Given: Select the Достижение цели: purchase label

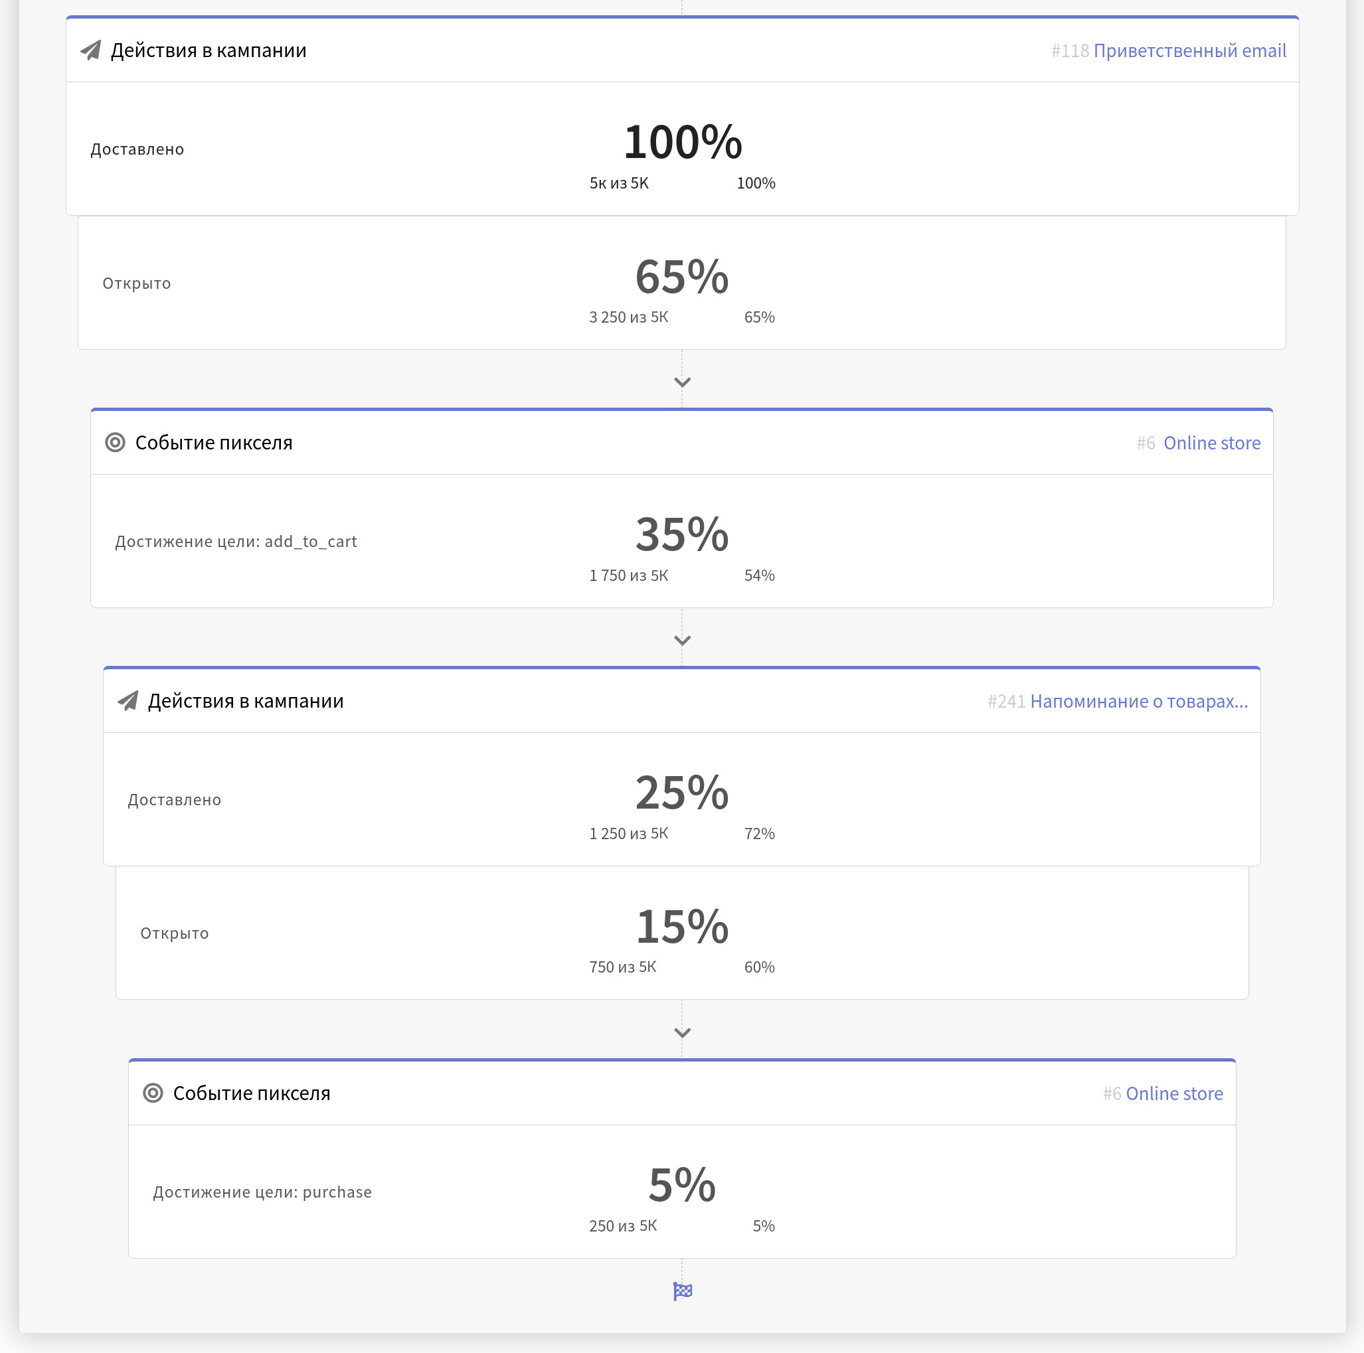Looking at the screenshot, I should 262,1192.
